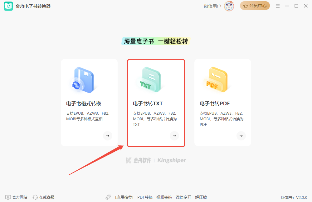Select the 电子书转PDF title
The height and width of the screenshot is (202, 312).
(x=215, y=103)
